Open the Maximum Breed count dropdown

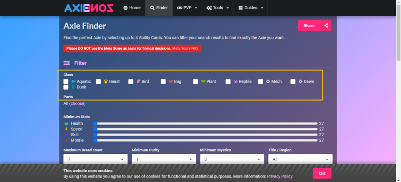[x=95, y=159]
